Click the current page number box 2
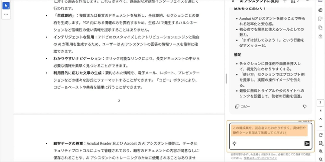 point(320,102)
